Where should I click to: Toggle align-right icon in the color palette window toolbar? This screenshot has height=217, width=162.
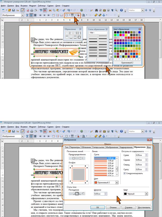(x=48, y=15)
